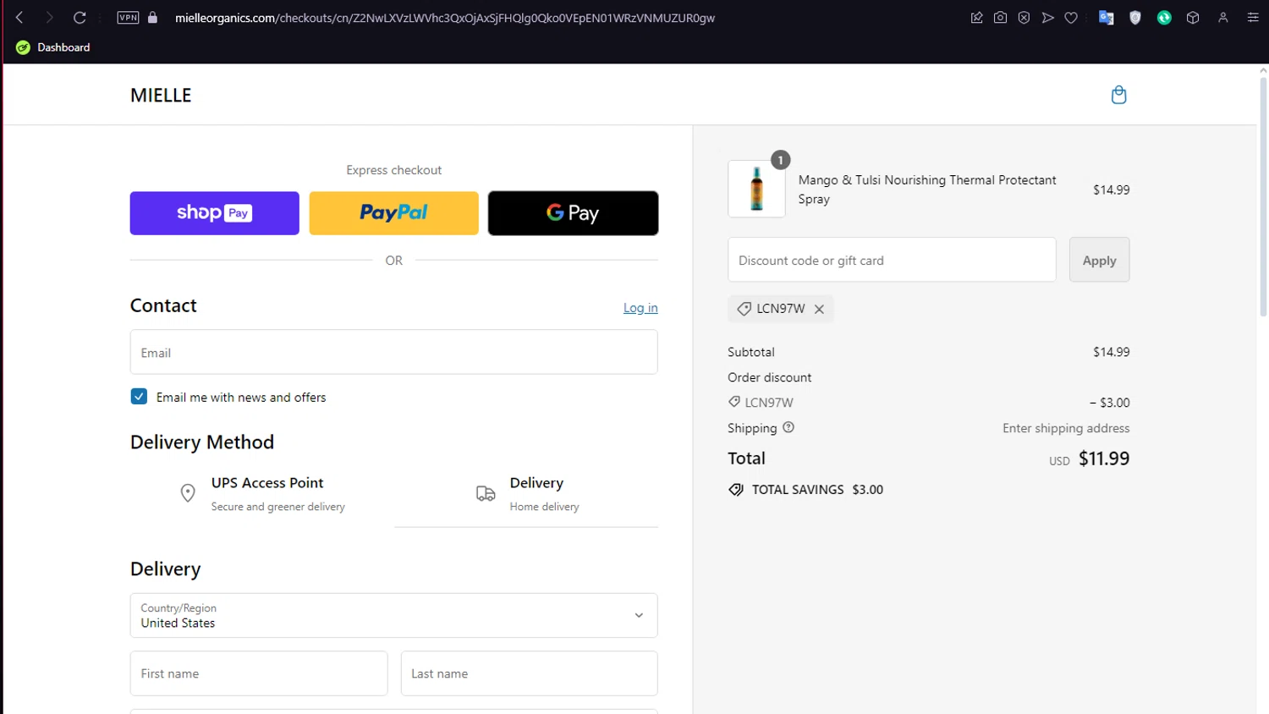The height and width of the screenshot is (714, 1269).
Task: Click the Log in link
Action: coord(640,308)
